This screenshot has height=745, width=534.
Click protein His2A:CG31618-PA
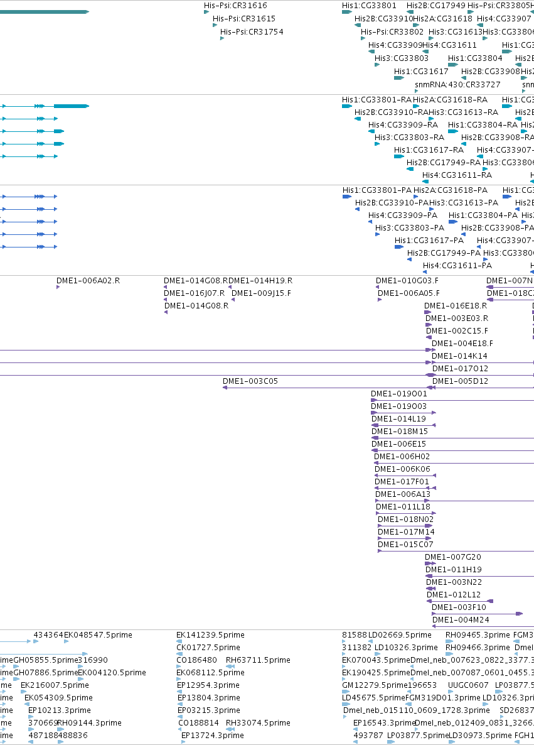coord(451,190)
